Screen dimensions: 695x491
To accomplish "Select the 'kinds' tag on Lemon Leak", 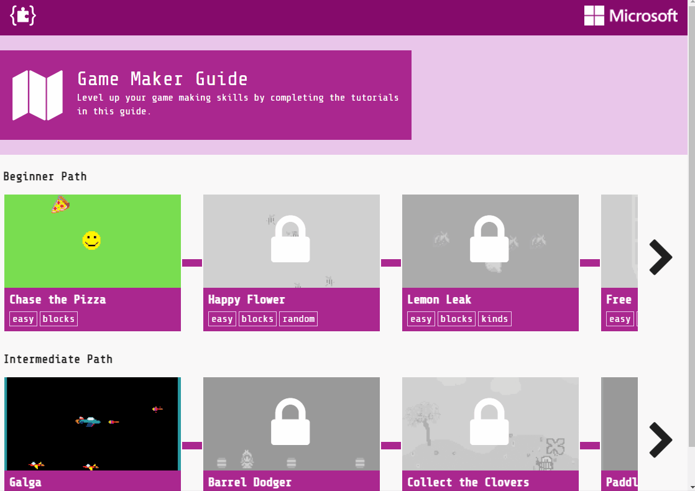I will [x=495, y=318].
